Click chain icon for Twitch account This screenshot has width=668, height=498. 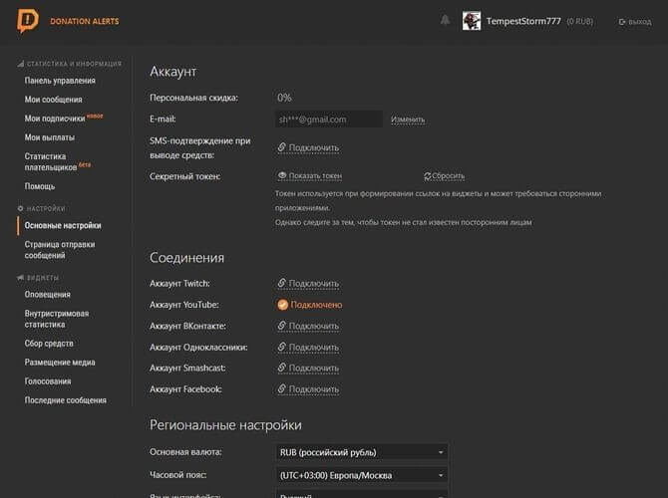point(281,283)
